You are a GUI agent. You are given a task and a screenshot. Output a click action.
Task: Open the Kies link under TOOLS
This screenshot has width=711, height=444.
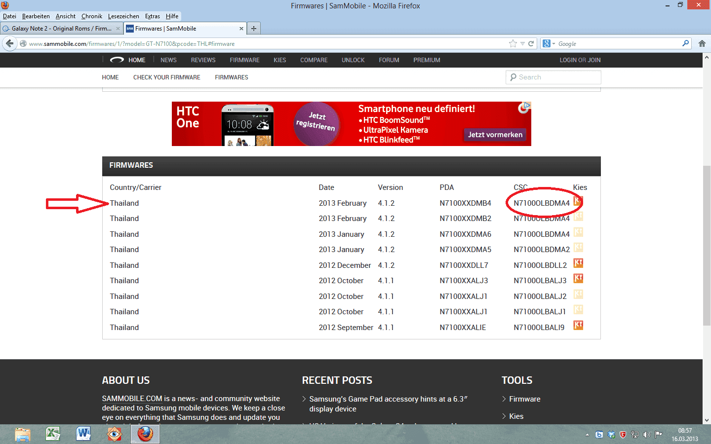pos(516,416)
